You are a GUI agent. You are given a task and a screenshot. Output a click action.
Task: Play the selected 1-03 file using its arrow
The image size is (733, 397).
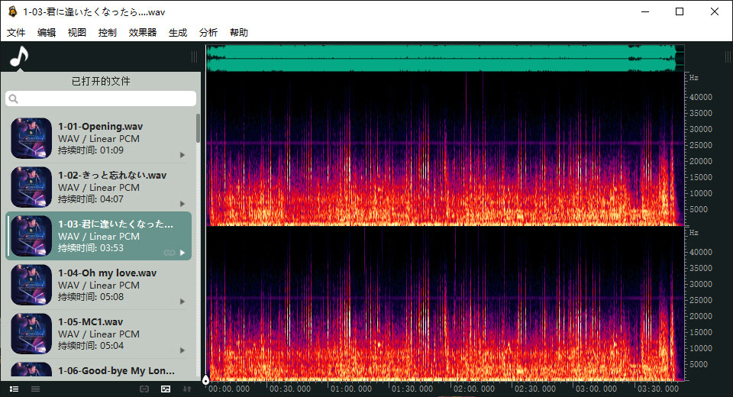coord(182,253)
